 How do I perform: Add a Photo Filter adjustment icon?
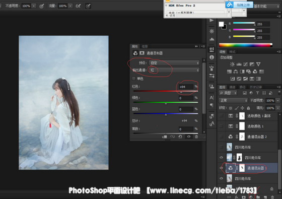tap(249, 72)
